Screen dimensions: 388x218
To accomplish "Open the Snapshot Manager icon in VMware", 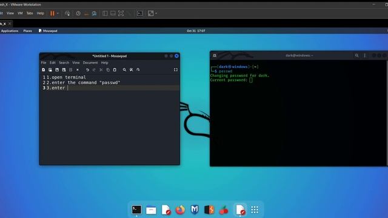I will coord(95,13).
